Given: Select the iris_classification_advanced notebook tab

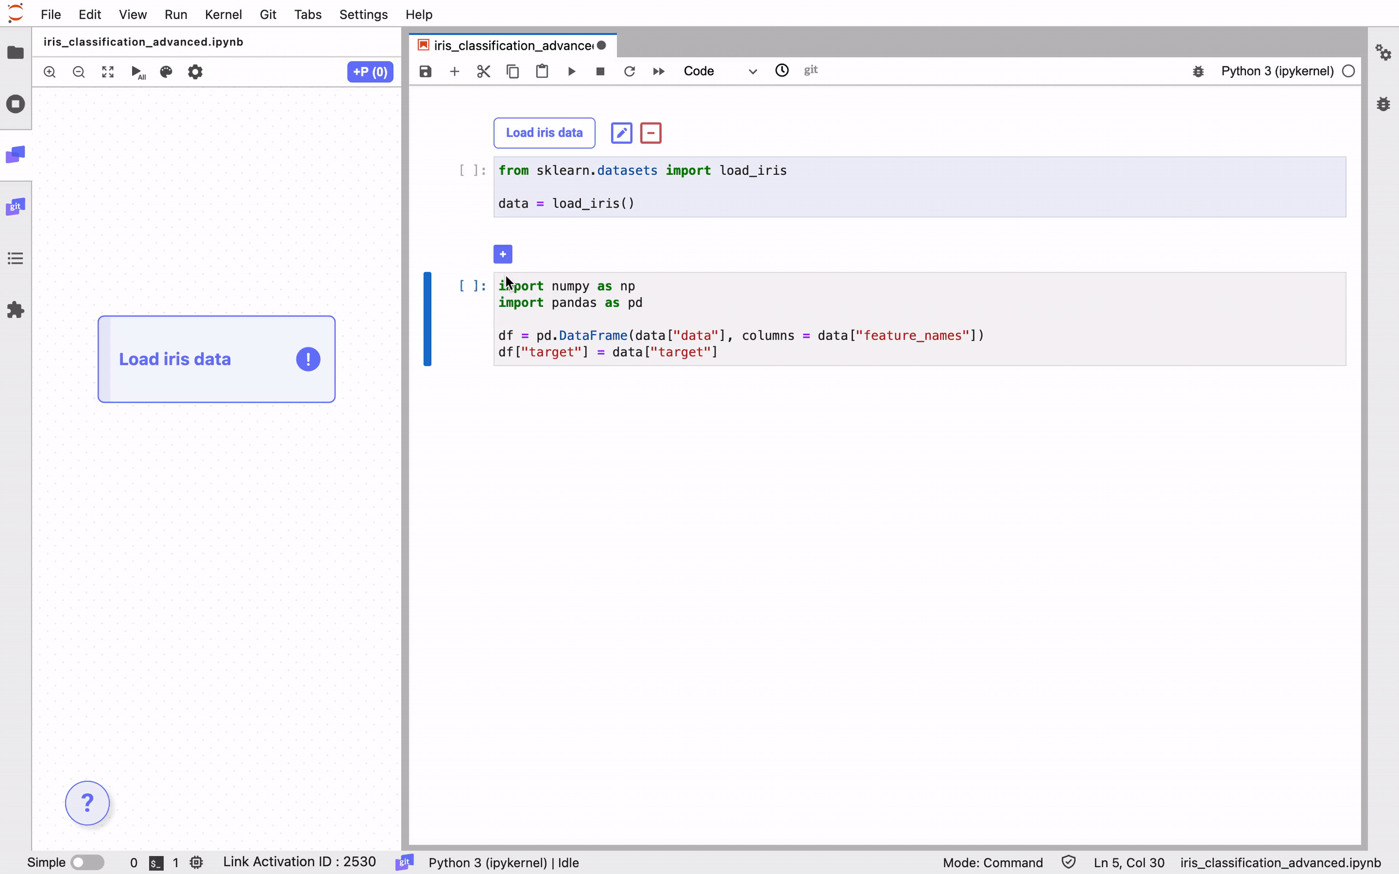Looking at the screenshot, I should (x=509, y=45).
